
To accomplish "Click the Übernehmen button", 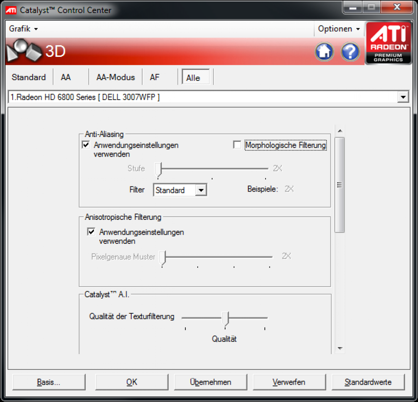I will pos(210,382).
